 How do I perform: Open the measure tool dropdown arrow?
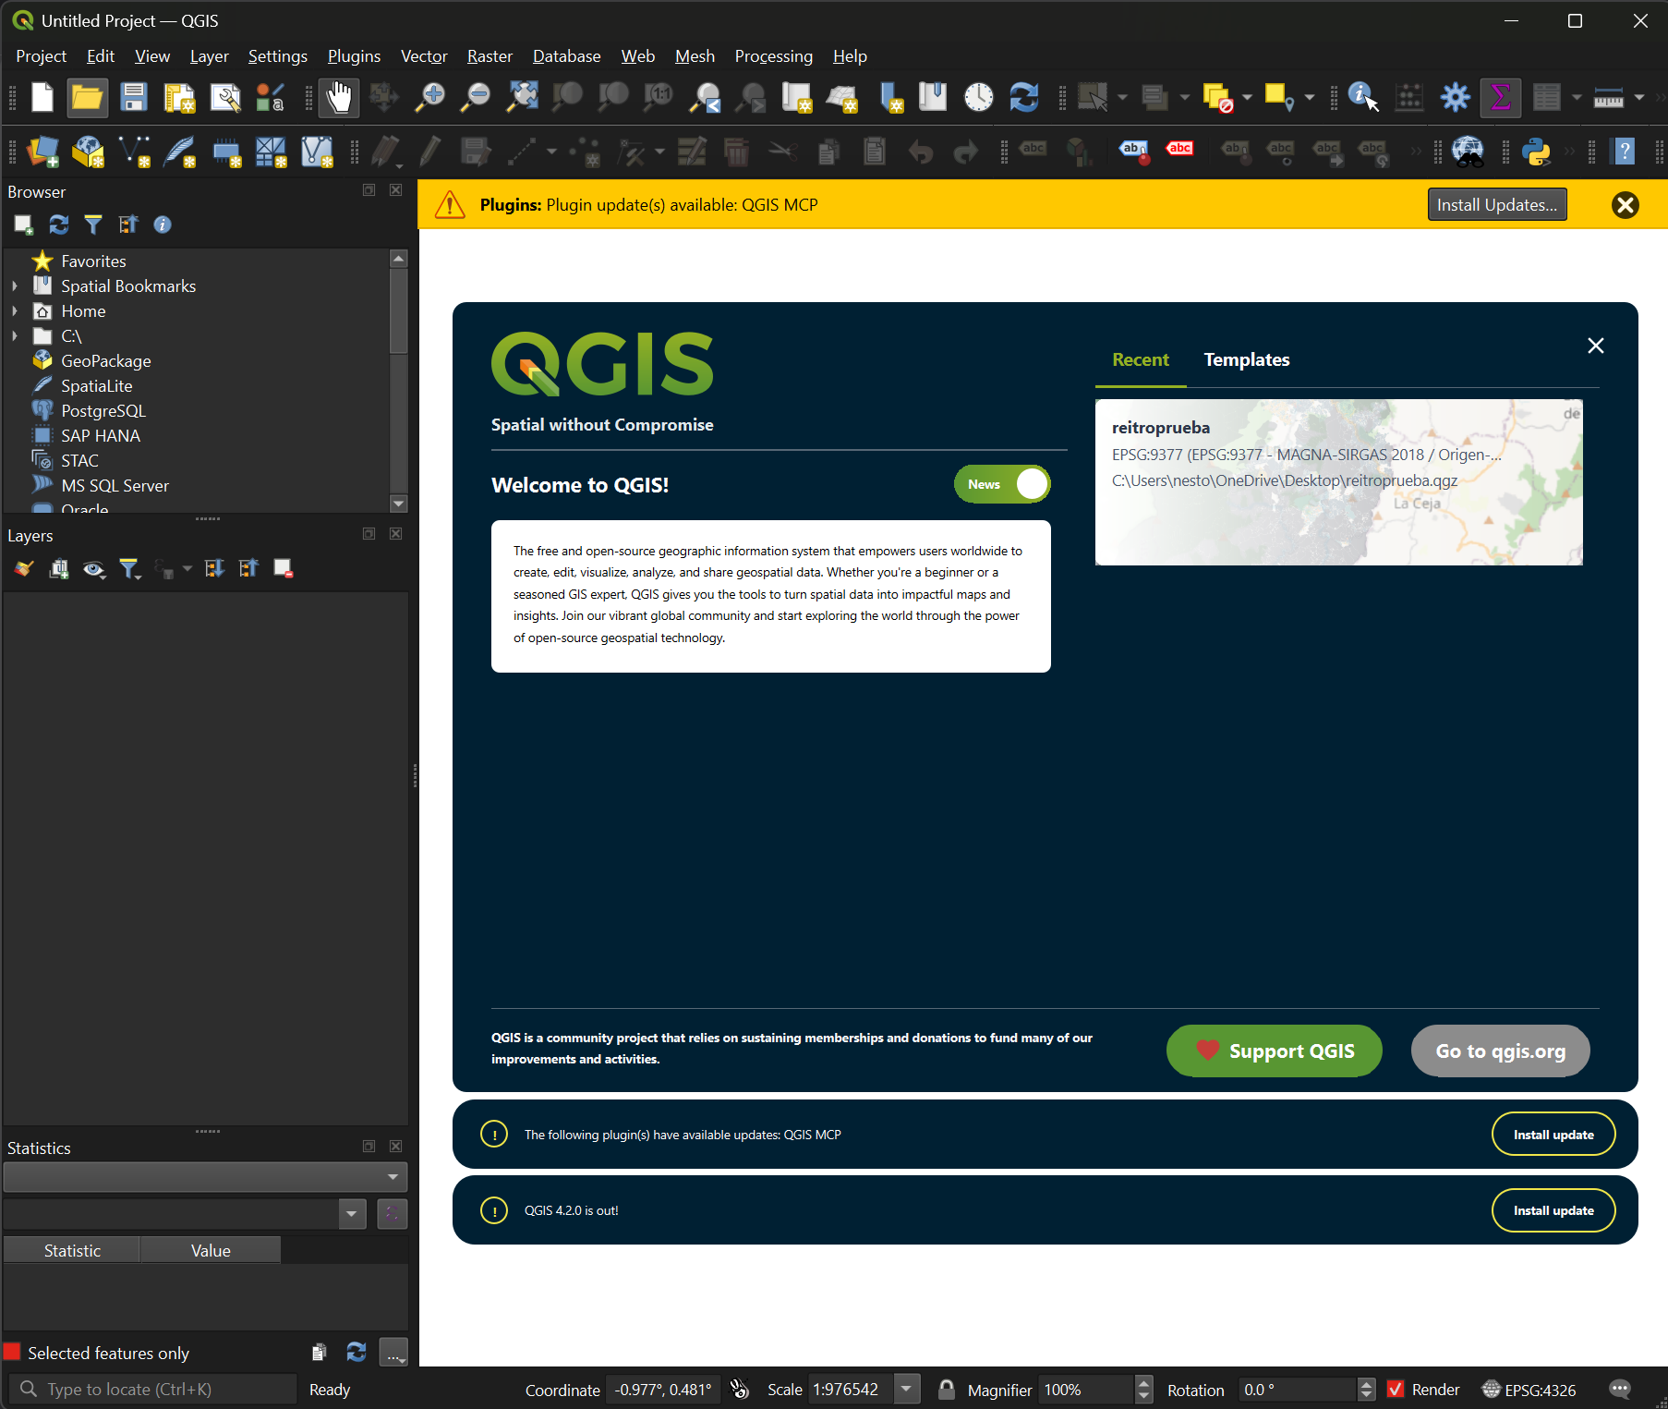pos(1639,97)
